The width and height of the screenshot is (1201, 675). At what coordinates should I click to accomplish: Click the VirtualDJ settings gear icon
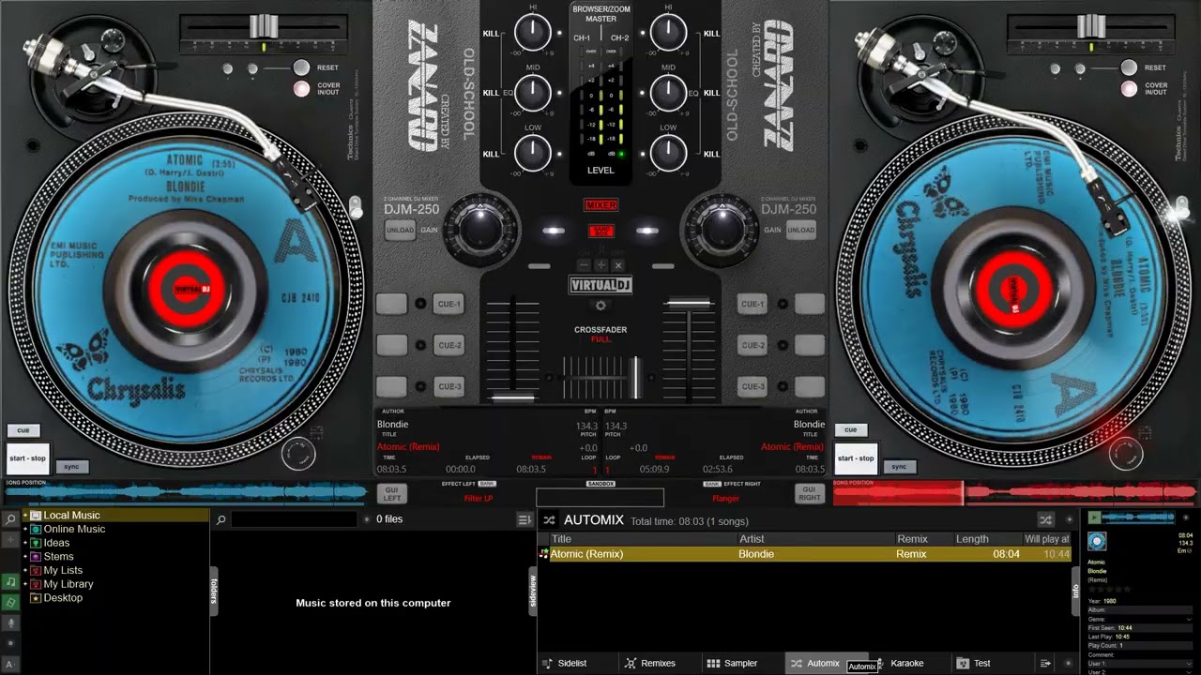click(600, 306)
